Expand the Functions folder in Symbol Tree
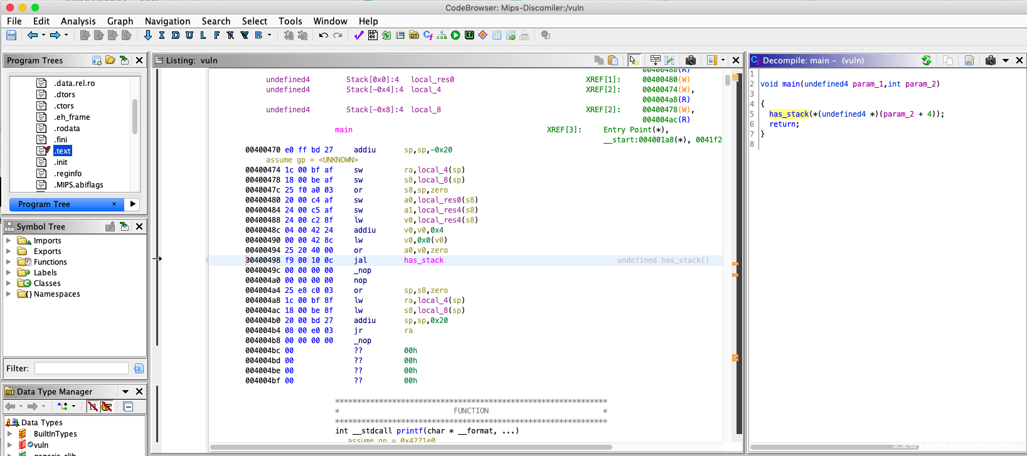This screenshot has height=456, width=1027. coord(9,262)
